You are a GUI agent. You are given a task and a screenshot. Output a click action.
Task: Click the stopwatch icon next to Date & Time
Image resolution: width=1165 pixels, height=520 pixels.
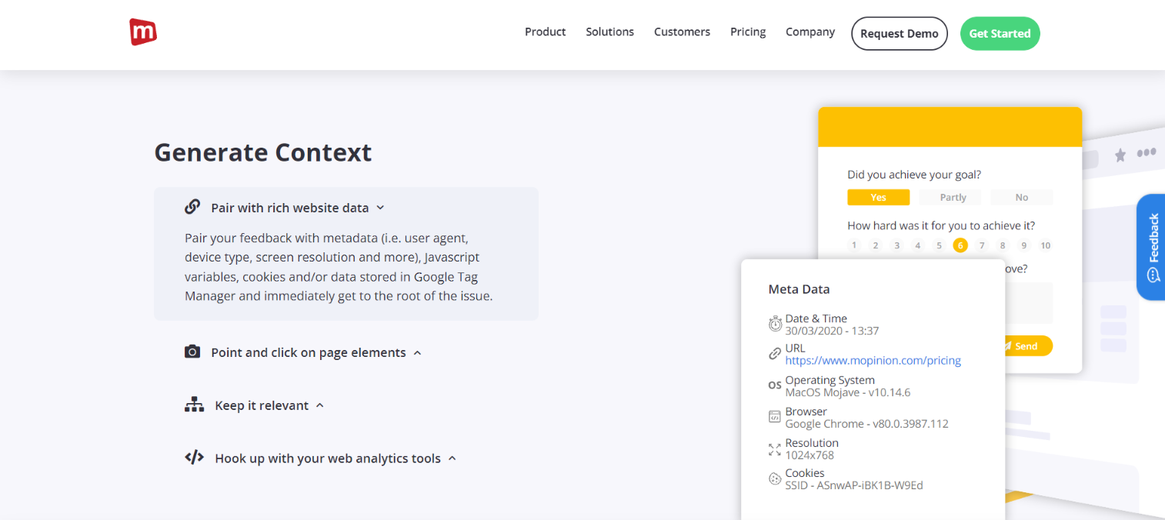pyautogui.click(x=775, y=325)
